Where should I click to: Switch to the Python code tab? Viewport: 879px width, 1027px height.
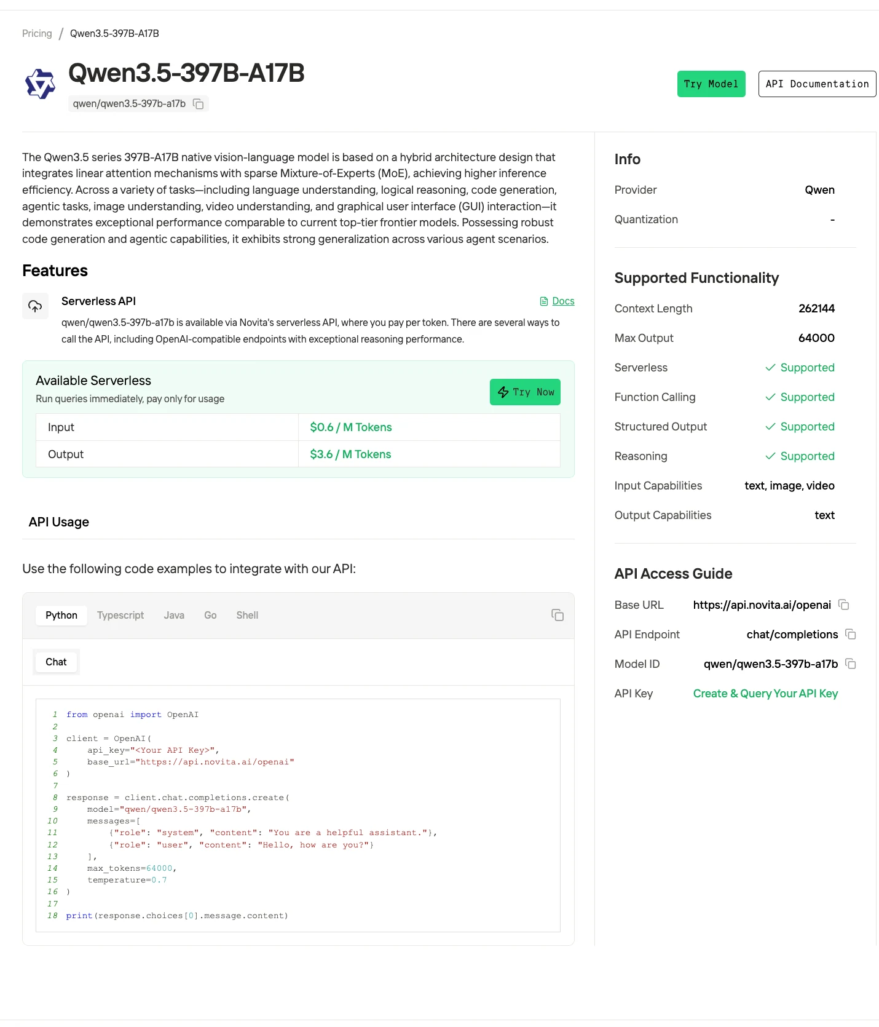click(x=61, y=615)
